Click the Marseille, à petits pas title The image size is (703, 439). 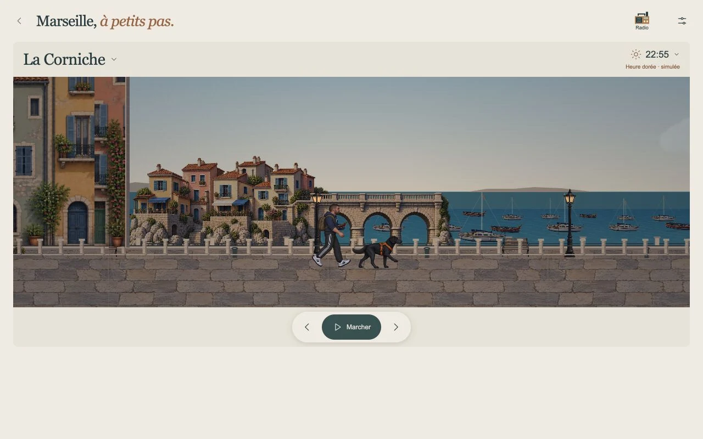pos(105,21)
